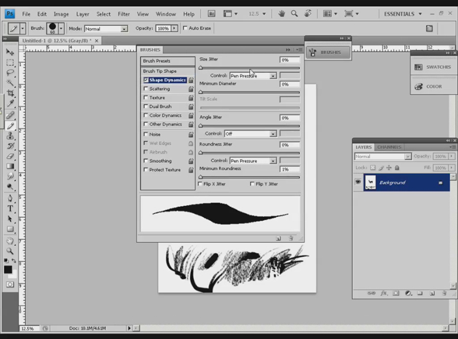
Task: Select the Rectangular Marquee tool
Action: click(10, 63)
